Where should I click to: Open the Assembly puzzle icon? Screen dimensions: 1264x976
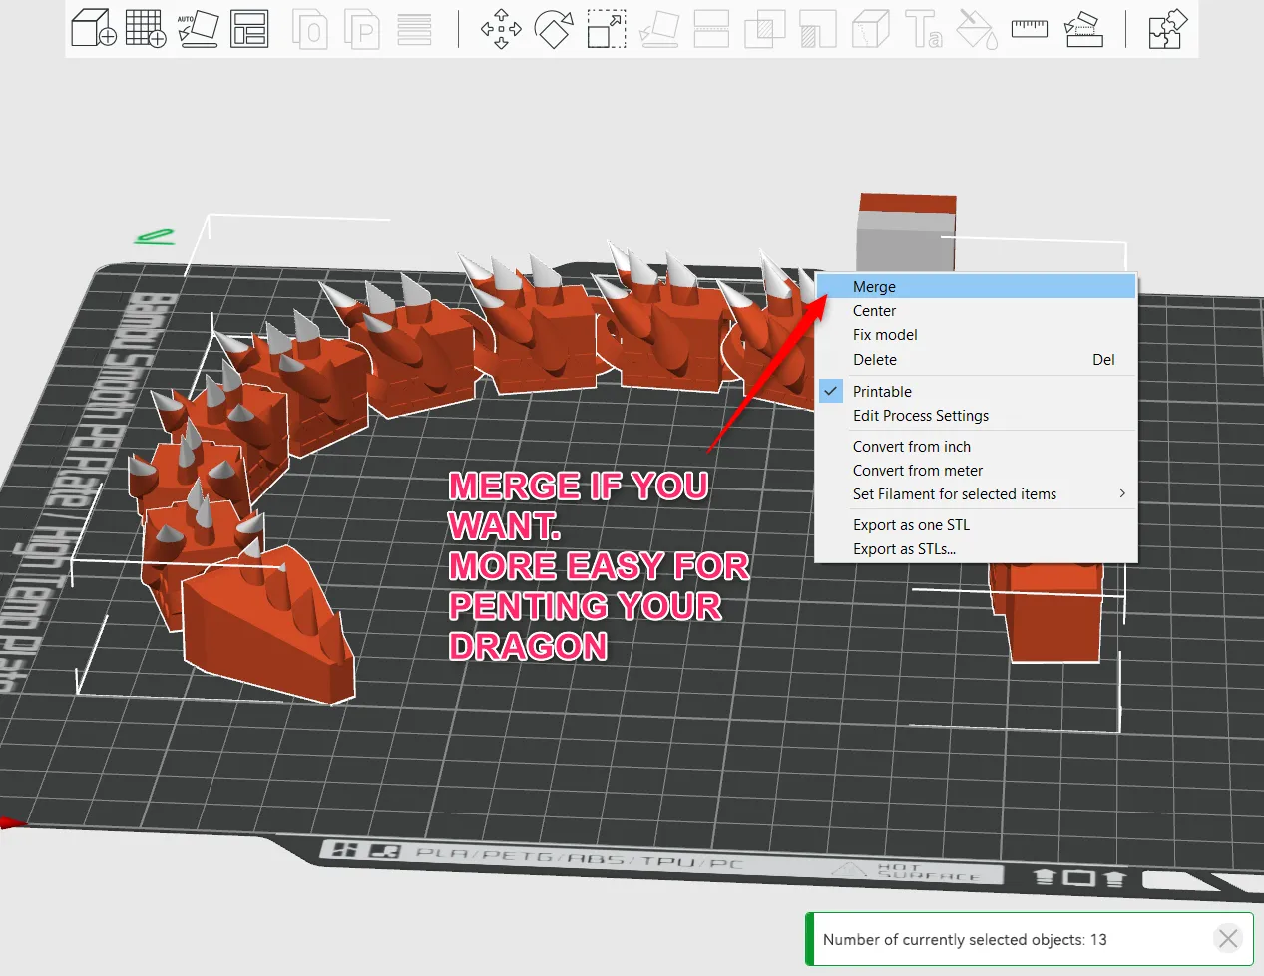tap(1165, 29)
